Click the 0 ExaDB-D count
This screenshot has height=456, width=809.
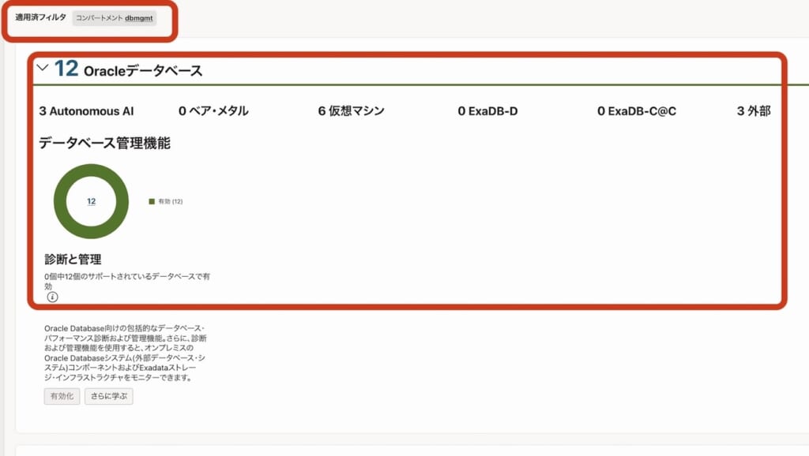pos(487,111)
